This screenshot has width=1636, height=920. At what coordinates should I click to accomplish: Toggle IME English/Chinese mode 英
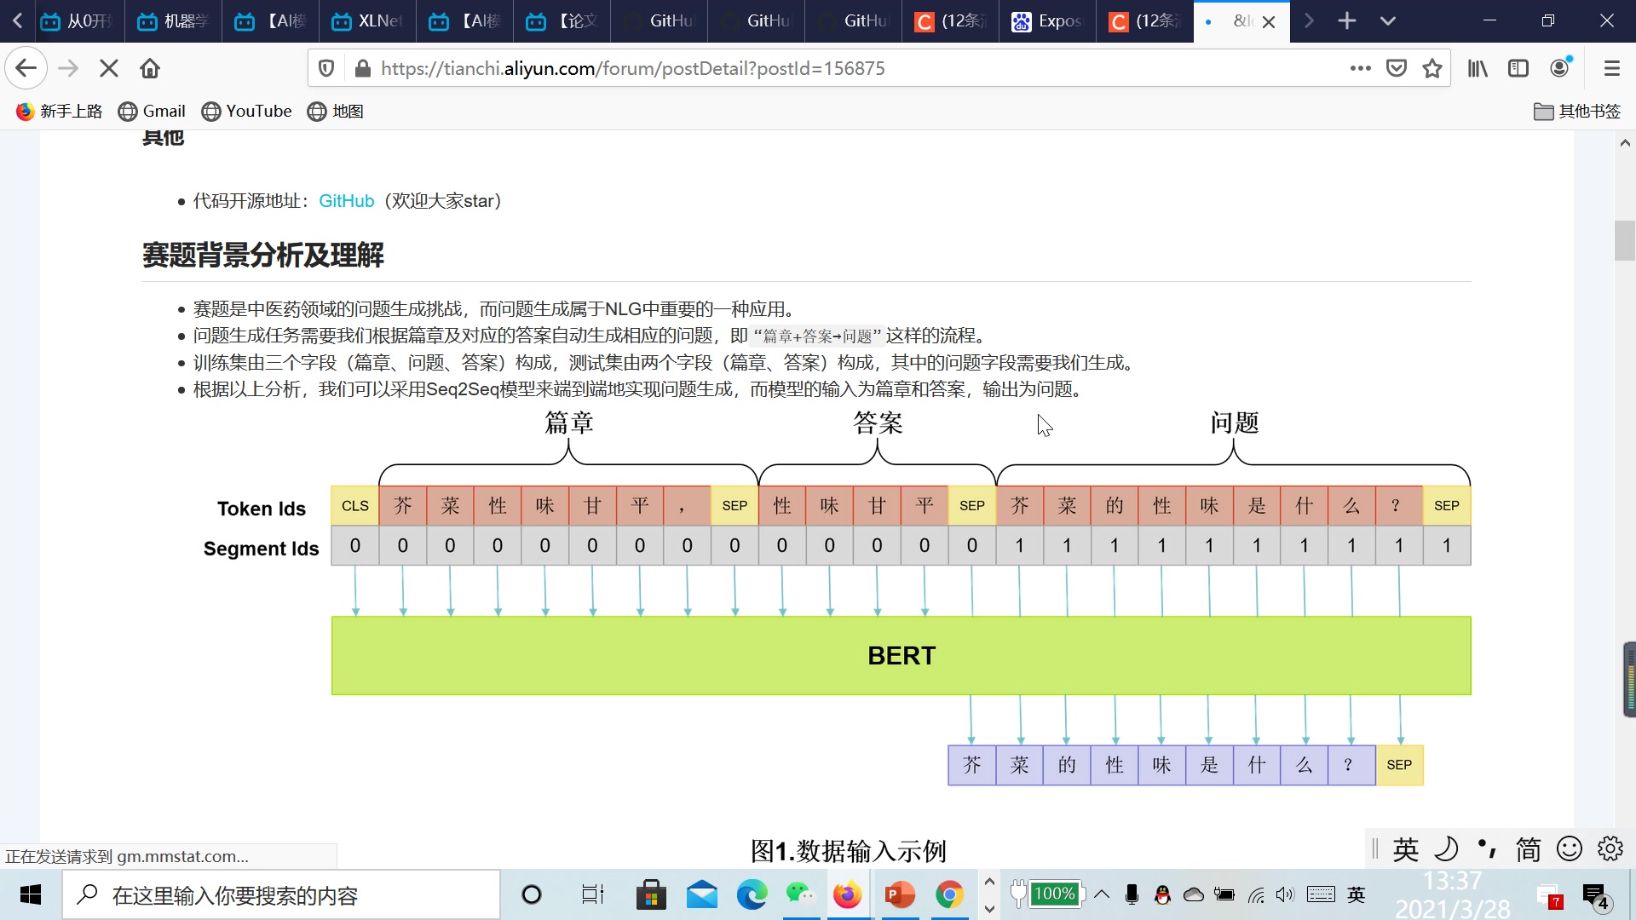click(1406, 849)
